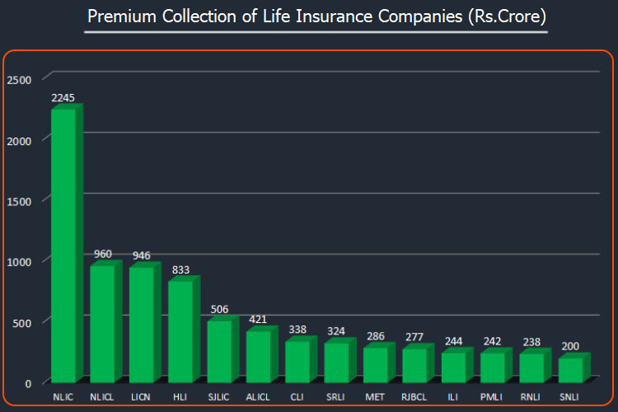Viewport: 618px width, 412px height.
Task: Click the RJBCL bar
Action: (x=414, y=365)
